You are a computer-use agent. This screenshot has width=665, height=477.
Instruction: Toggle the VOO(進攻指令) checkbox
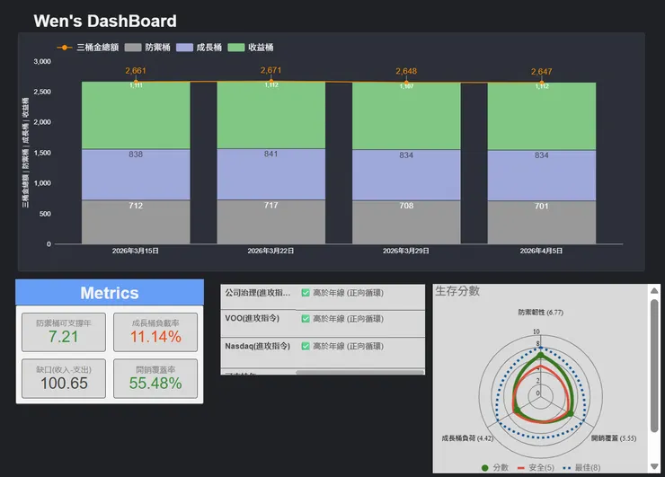(306, 318)
